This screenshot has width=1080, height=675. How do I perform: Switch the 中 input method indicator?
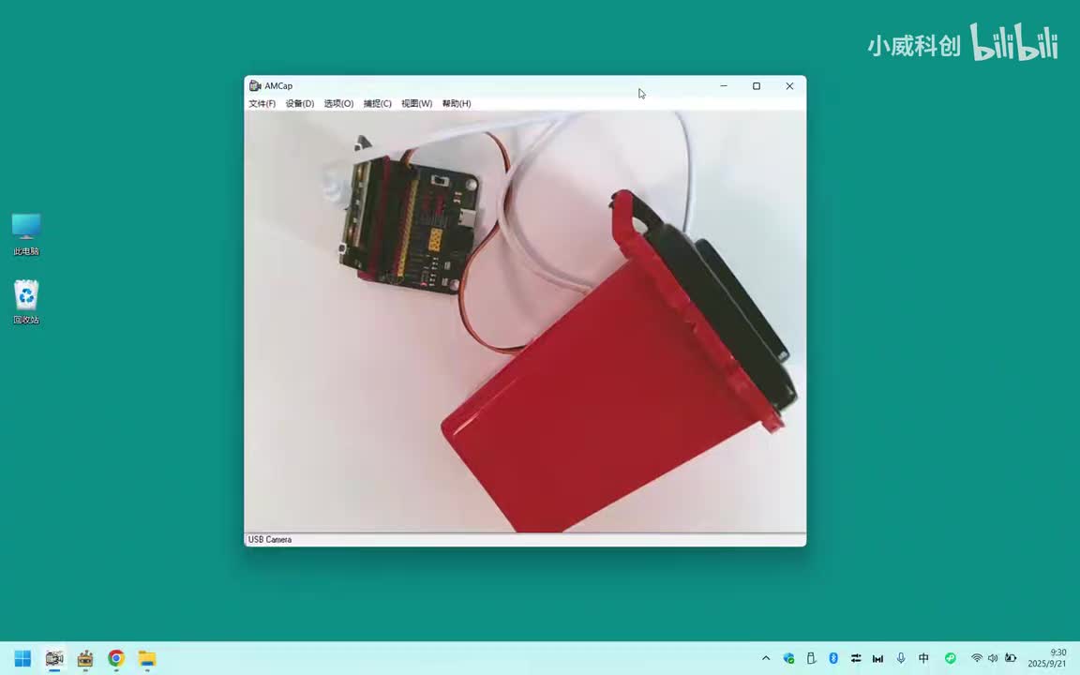pos(923,658)
